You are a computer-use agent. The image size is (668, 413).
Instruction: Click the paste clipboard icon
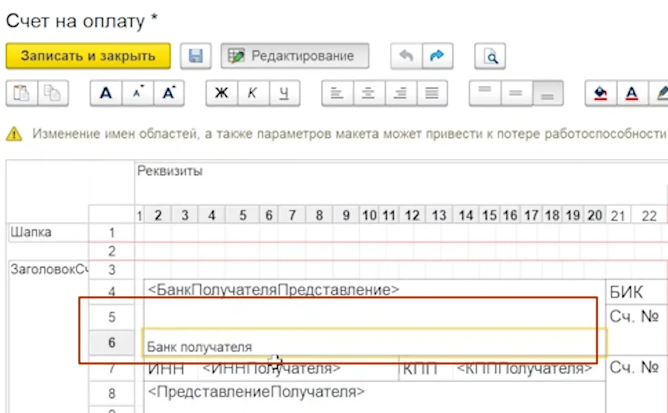(22, 93)
